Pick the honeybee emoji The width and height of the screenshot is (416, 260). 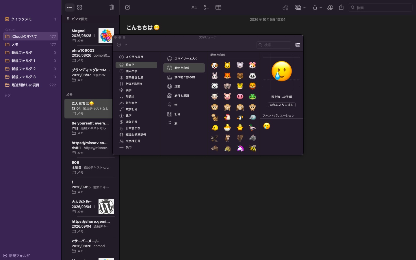(252, 148)
